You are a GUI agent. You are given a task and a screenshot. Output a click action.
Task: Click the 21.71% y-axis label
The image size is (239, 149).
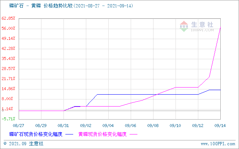click(x=8, y=79)
